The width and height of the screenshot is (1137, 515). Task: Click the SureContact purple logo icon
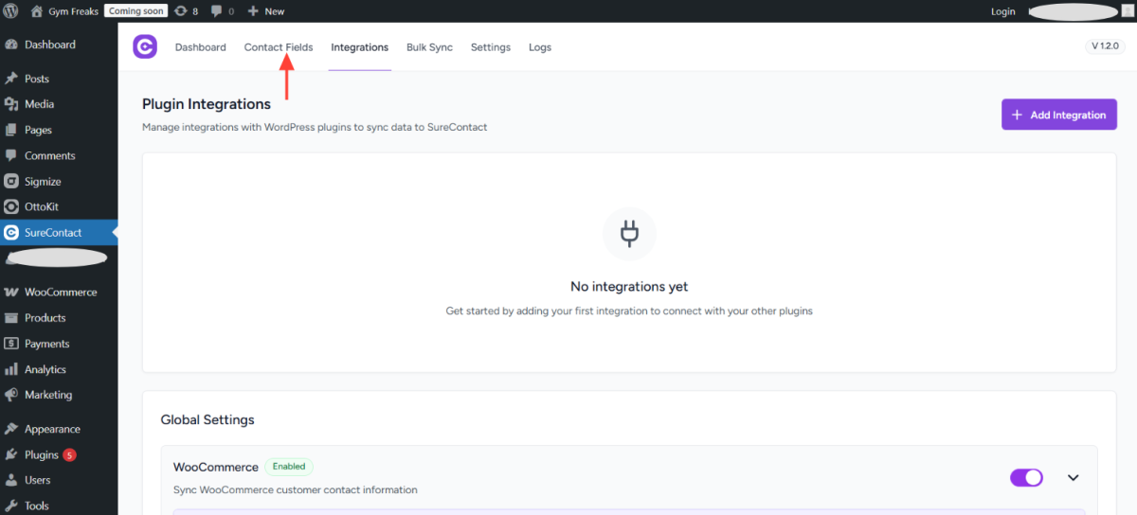(x=145, y=47)
